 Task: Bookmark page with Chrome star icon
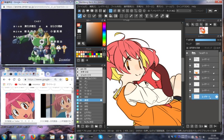click(60, 80)
